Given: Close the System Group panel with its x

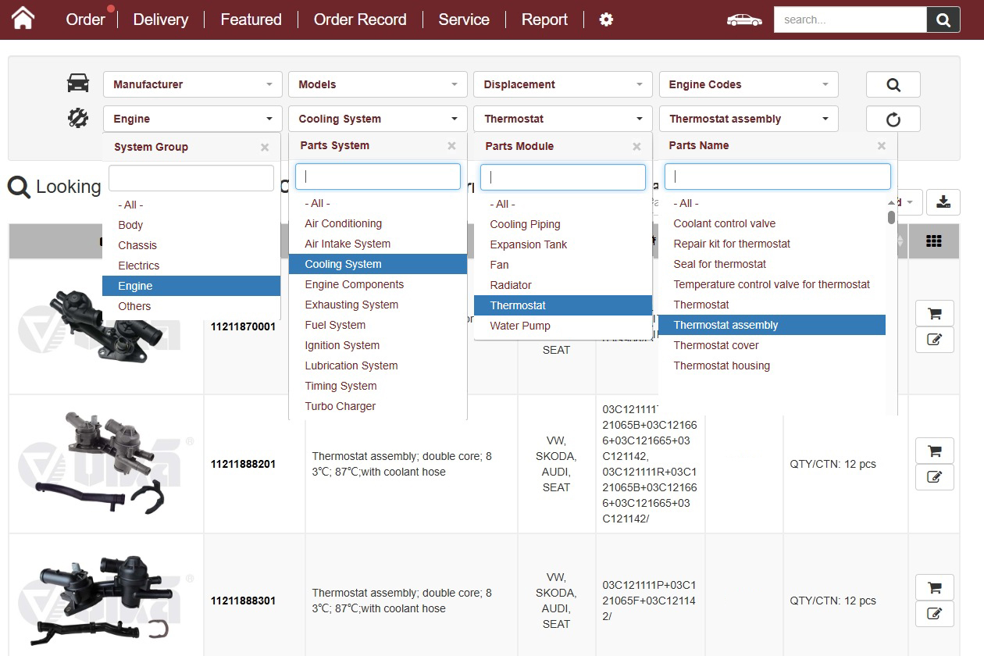Looking at the screenshot, I should [264, 147].
